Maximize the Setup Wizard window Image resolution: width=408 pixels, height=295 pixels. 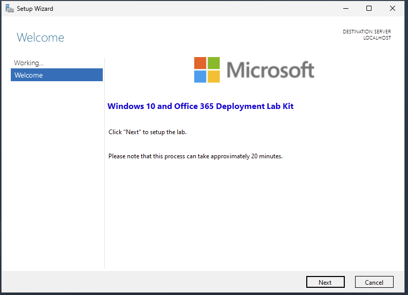[369, 9]
